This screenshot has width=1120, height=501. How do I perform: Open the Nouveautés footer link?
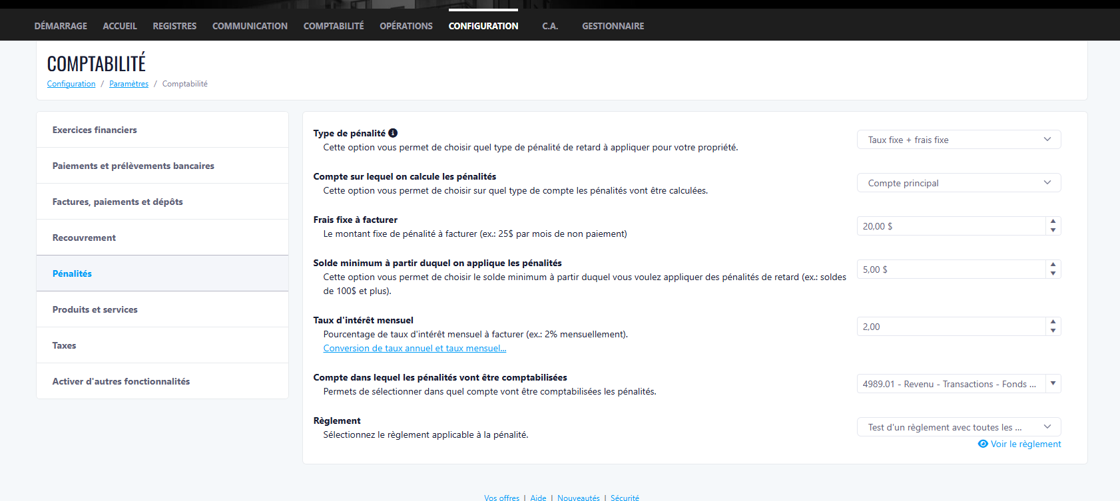pyautogui.click(x=579, y=498)
